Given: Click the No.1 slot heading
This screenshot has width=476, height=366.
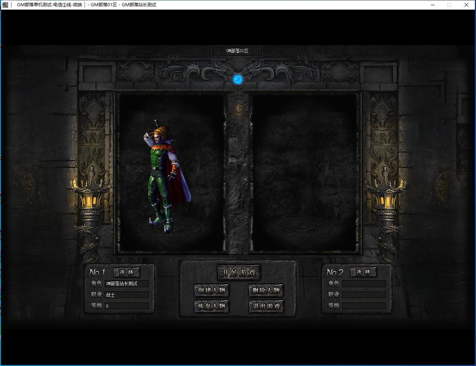Looking at the screenshot, I should [x=97, y=273].
